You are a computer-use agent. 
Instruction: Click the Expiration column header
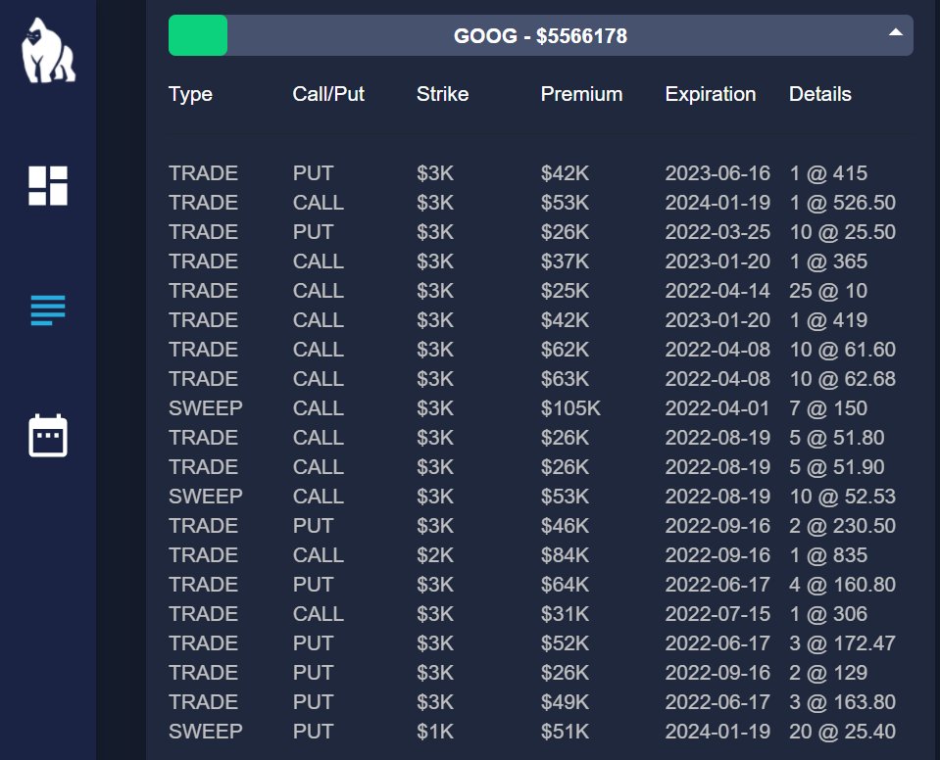pos(710,94)
